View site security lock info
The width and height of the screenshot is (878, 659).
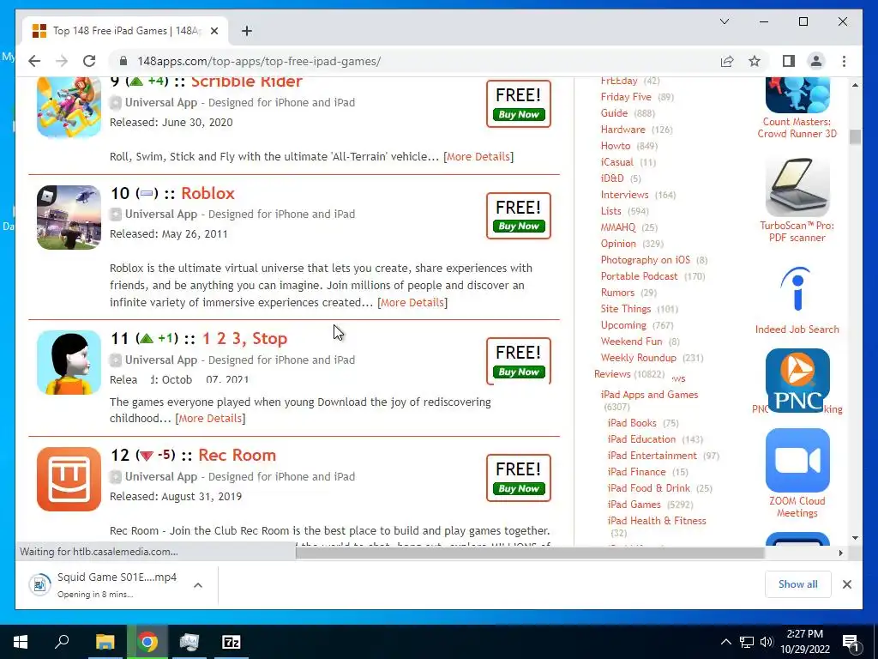123,61
